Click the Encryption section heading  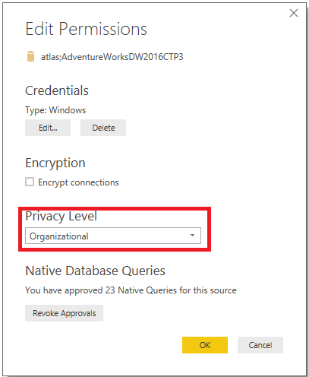pyautogui.click(x=55, y=163)
